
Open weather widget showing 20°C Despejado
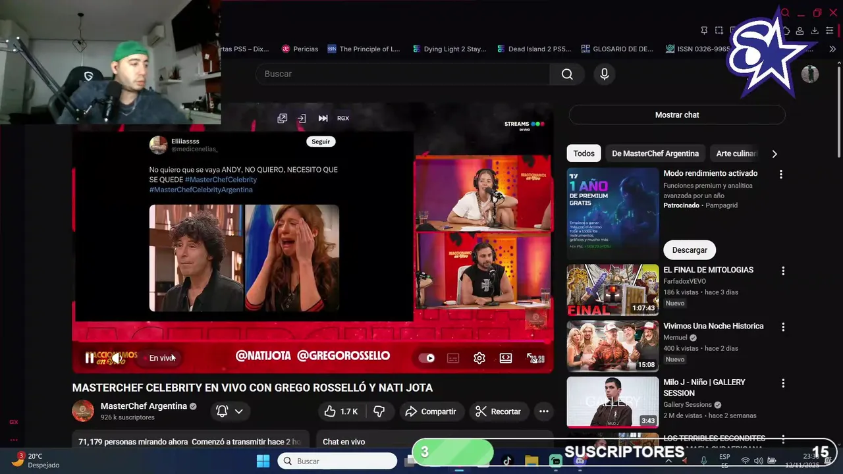36,460
